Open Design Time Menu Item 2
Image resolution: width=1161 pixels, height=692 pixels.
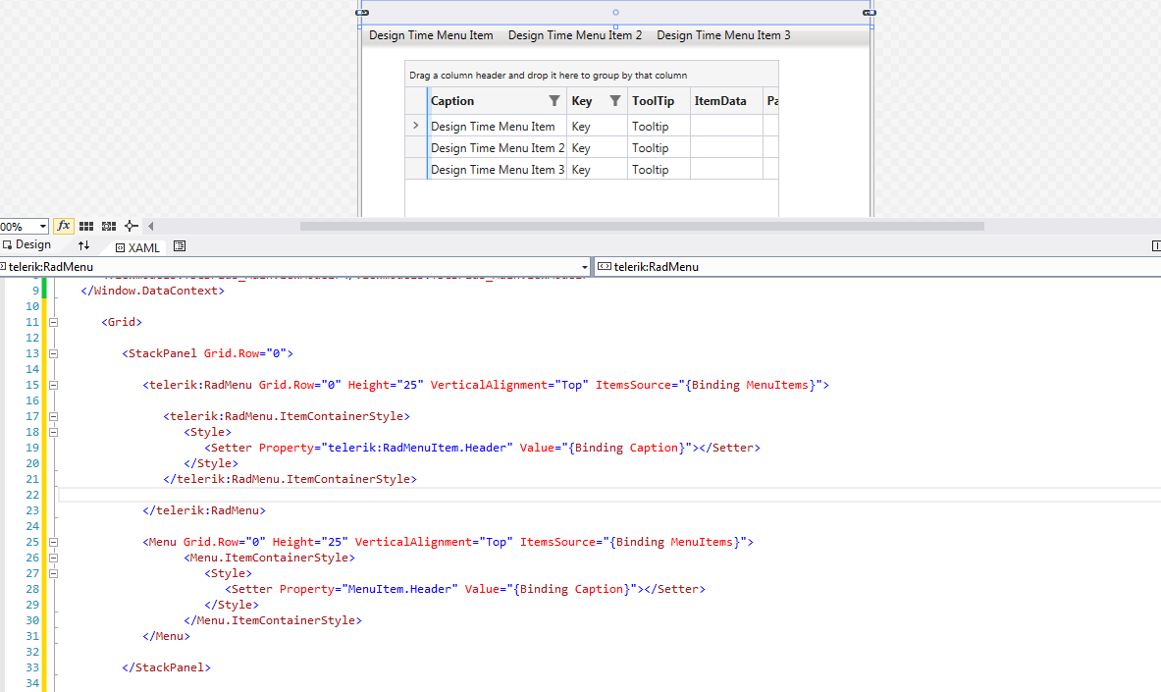[x=574, y=34]
